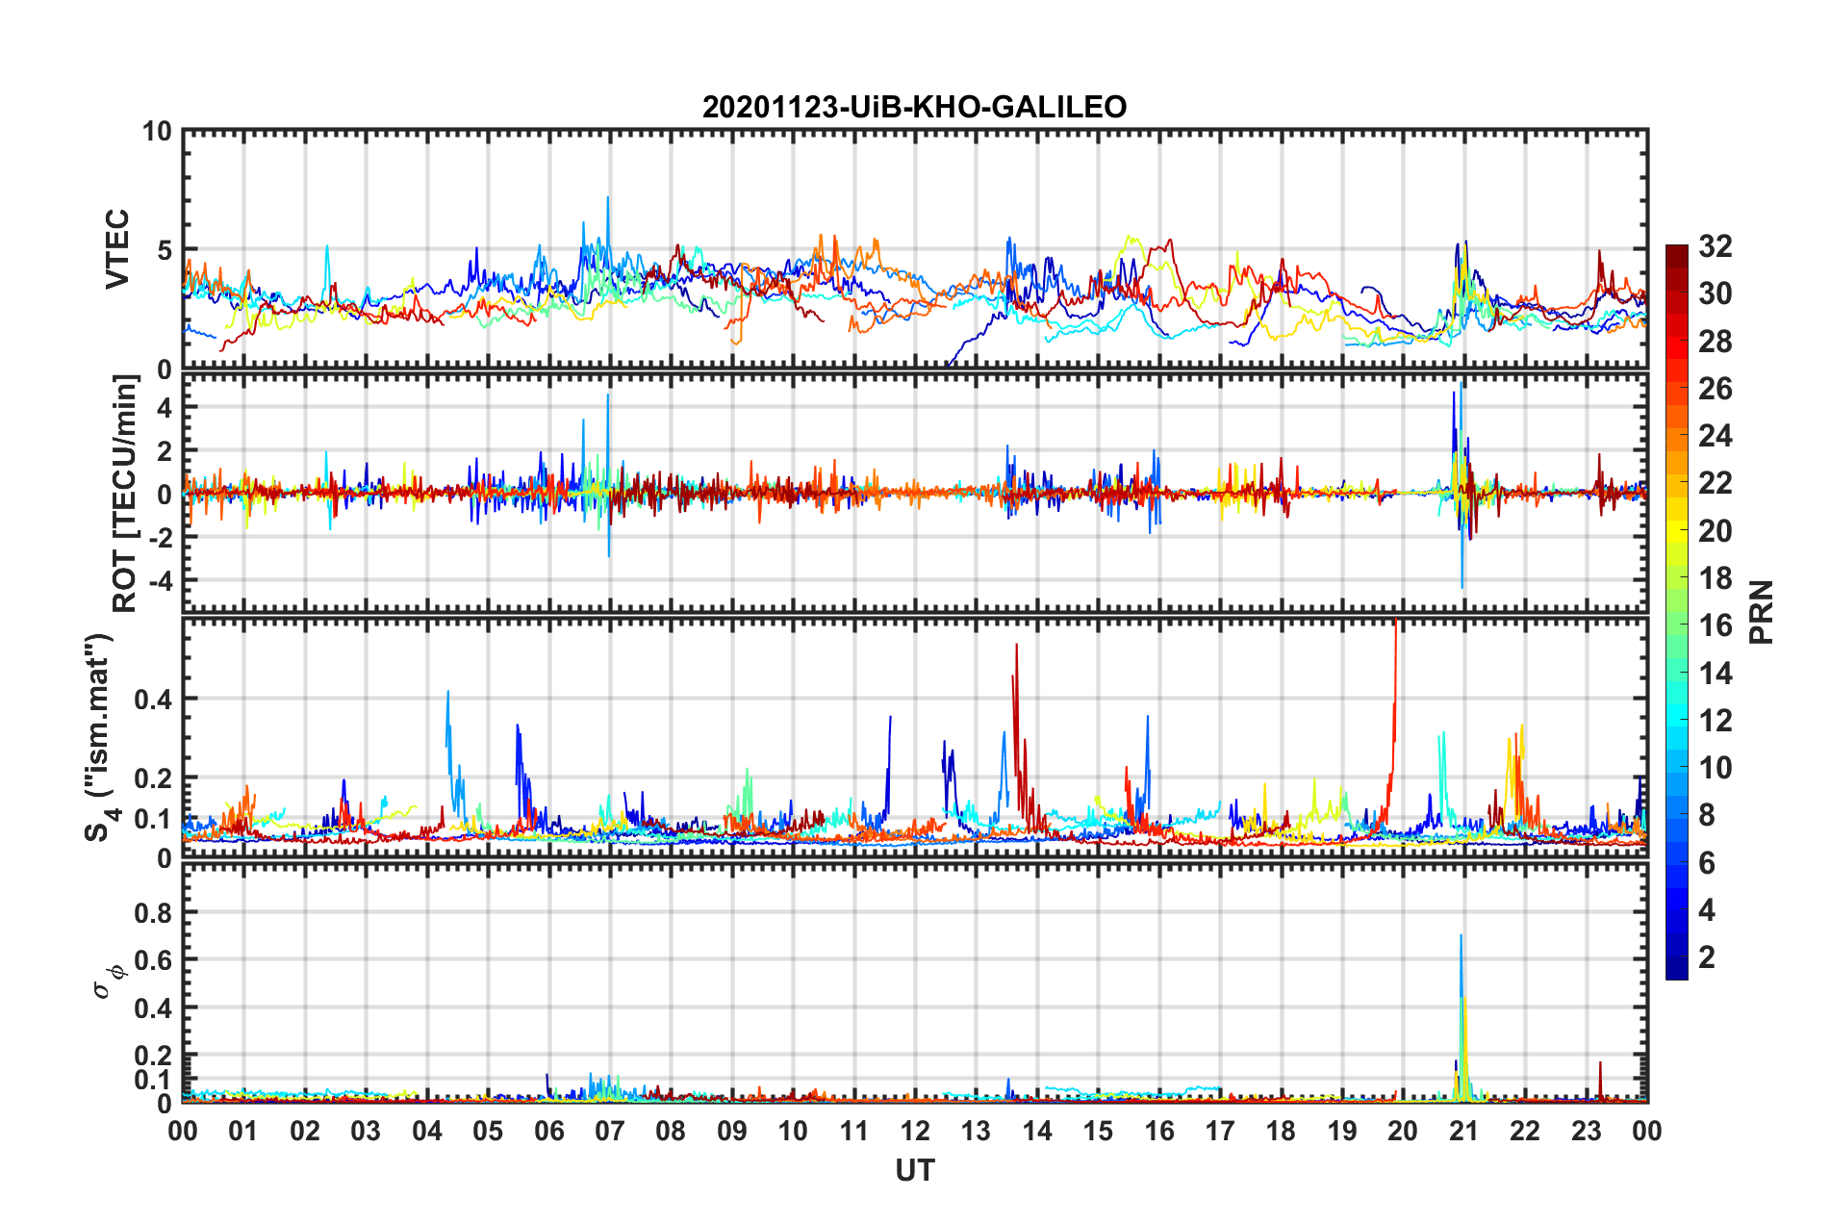Click ROT y-axis tick label 4
This screenshot has height=1224, width=1830.
tap(165, 408)
